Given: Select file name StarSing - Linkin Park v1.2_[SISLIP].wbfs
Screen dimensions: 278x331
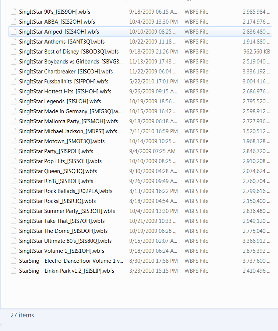Looking at the screenshot, I should (x=67, y=271).
